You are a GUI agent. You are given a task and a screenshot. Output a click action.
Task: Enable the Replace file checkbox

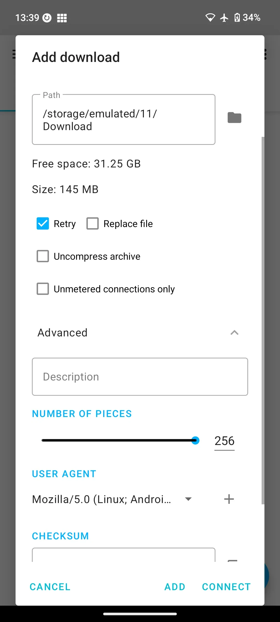pos(93,224)
